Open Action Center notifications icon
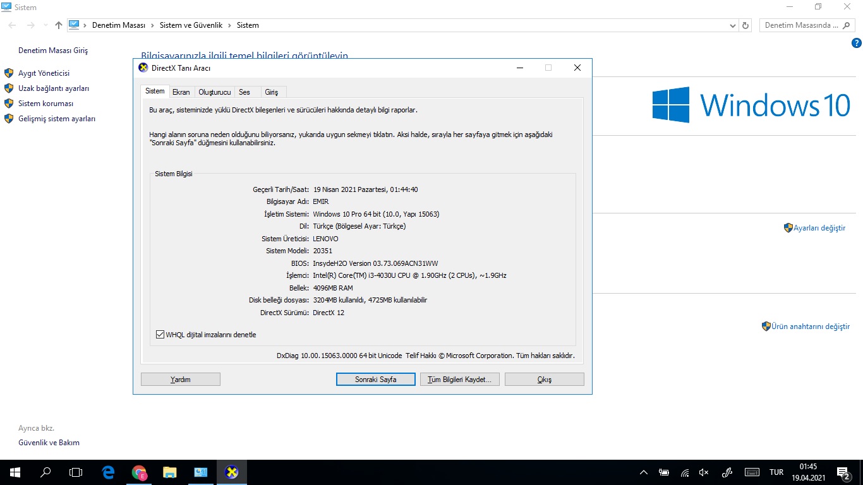The height and width of the screenshot is (485, 863). click(x=843, y=472)
